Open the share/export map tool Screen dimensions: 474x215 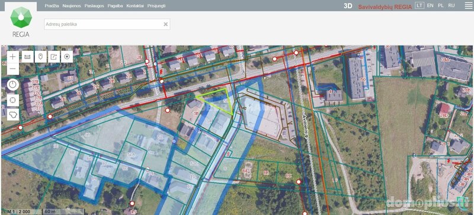(54, 56)
